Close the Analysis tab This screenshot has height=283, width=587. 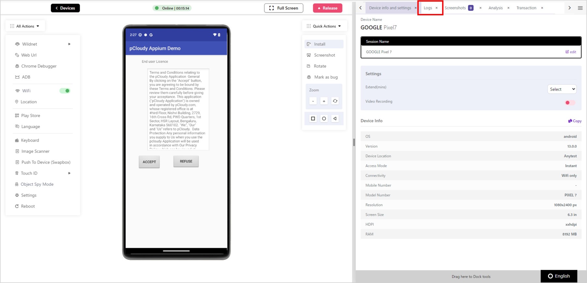pyautogui.click(x=508, y=8)
